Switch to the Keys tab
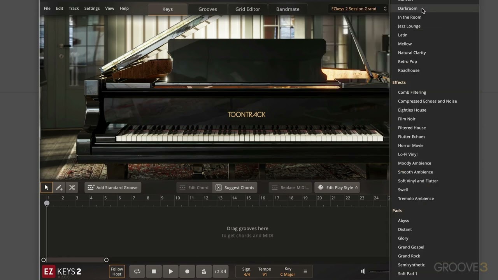The height and width of the screenshot is (280, 498). pyautogui.click(x=168, y=9)
